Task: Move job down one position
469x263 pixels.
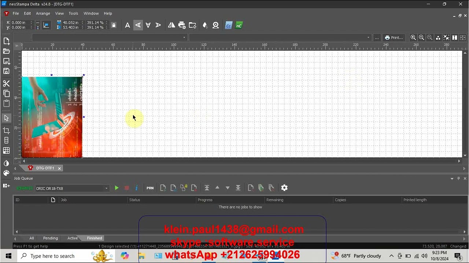Action: click(228, 188)
